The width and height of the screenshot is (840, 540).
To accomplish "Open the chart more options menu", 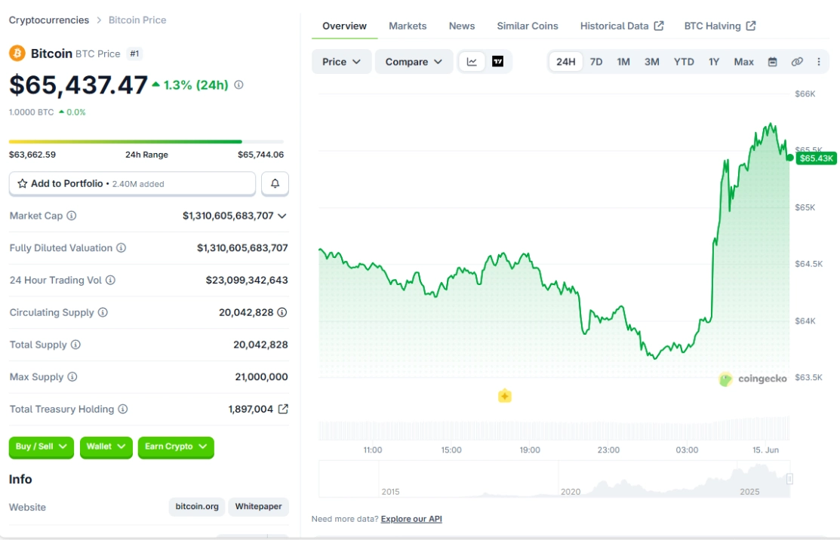I will [819, 62].
